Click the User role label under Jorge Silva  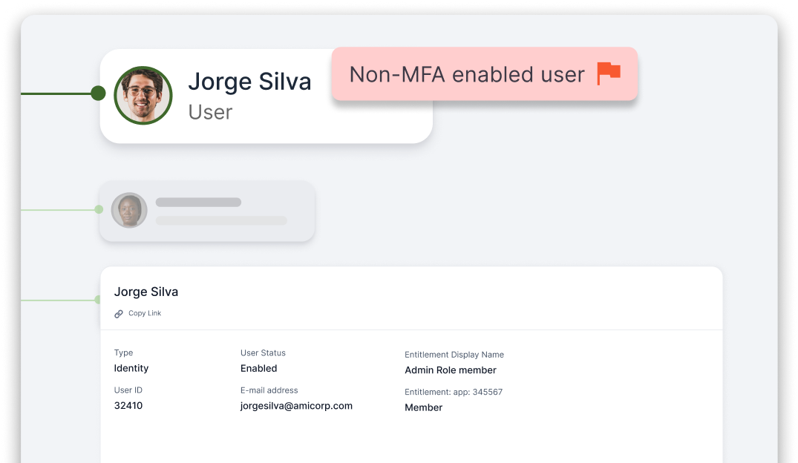(210, 112)
